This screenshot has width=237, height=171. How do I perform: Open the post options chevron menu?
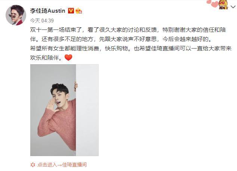click(x=233, y=7)
